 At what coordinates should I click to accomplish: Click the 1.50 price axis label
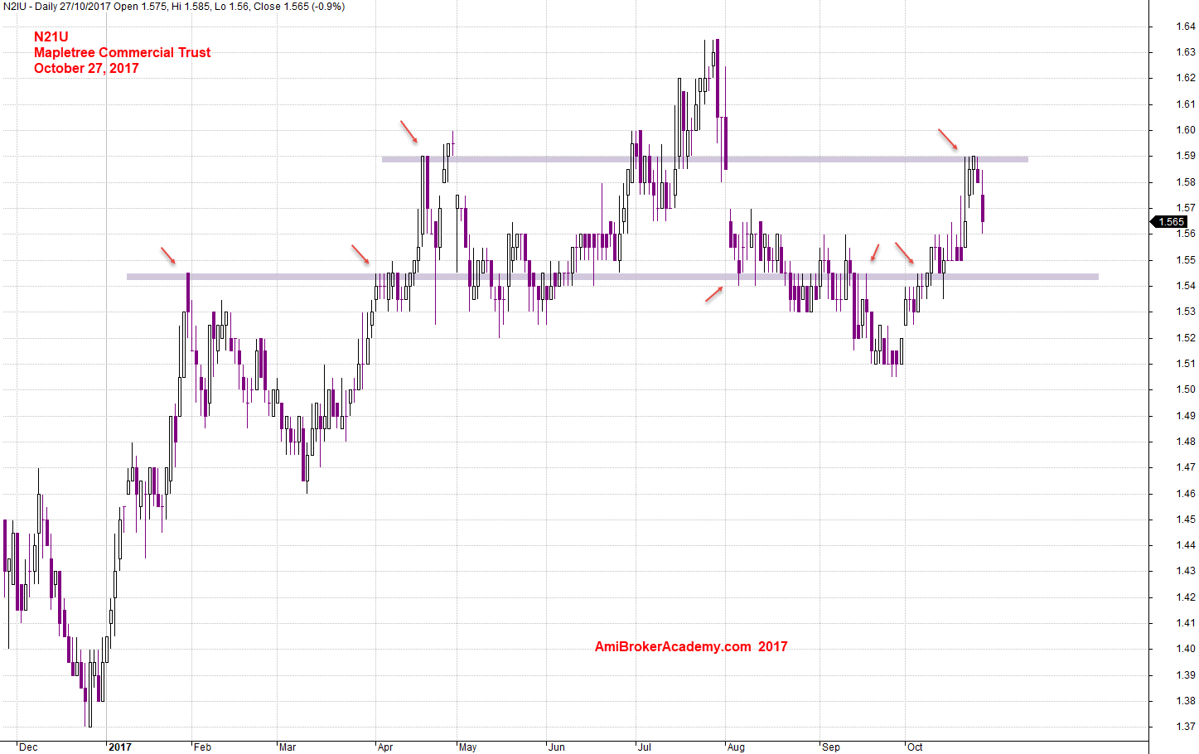(x=1186, y=389)
